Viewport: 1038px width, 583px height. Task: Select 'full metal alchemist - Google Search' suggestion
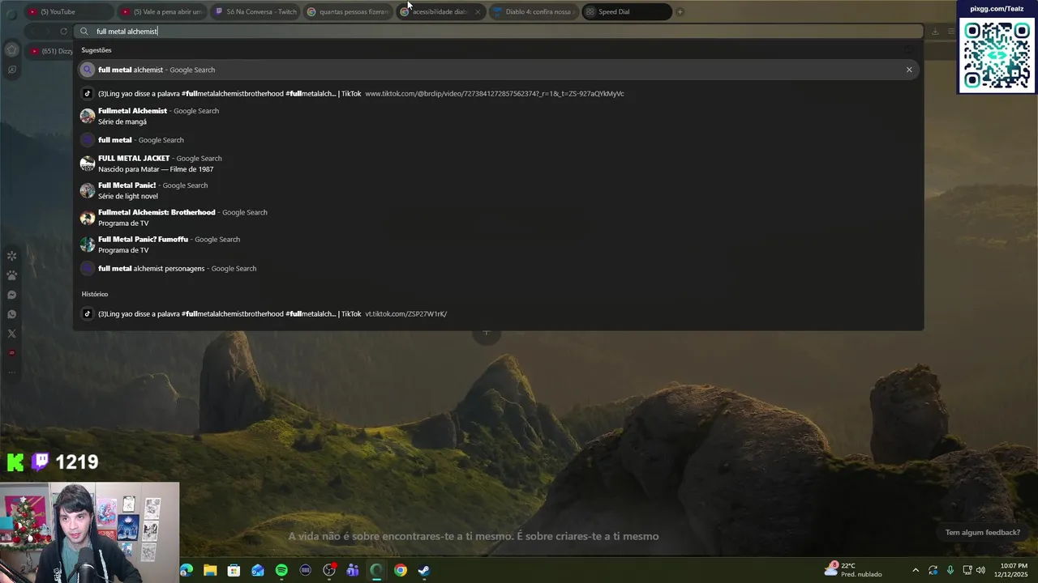point(499,70)
